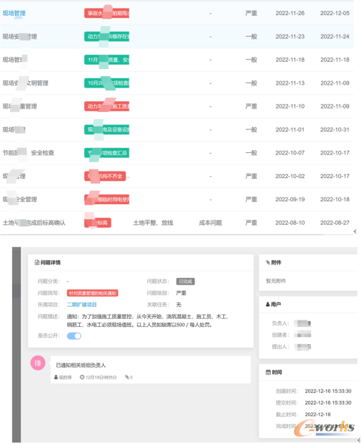This screenshot has height=444, width=362.
Task: Select the 问题级别 value 严重 in the details panel
Action: coord(181,293)
